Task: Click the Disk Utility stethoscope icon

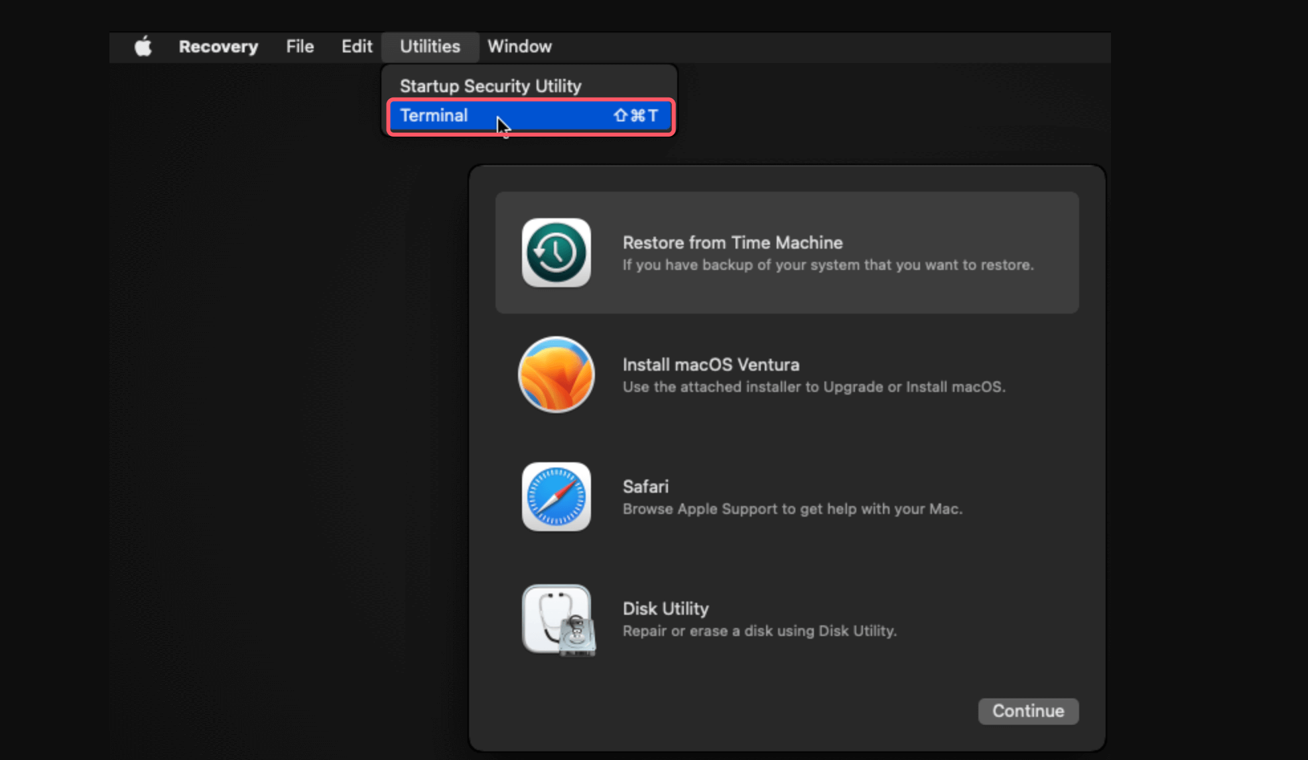Action: (557, 619)
